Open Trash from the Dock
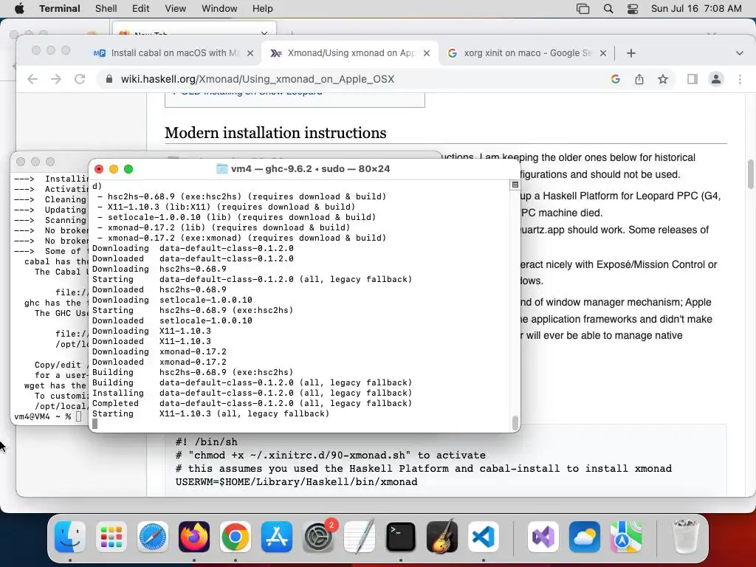Screen dimensions: 756x567 coord(686,537)
